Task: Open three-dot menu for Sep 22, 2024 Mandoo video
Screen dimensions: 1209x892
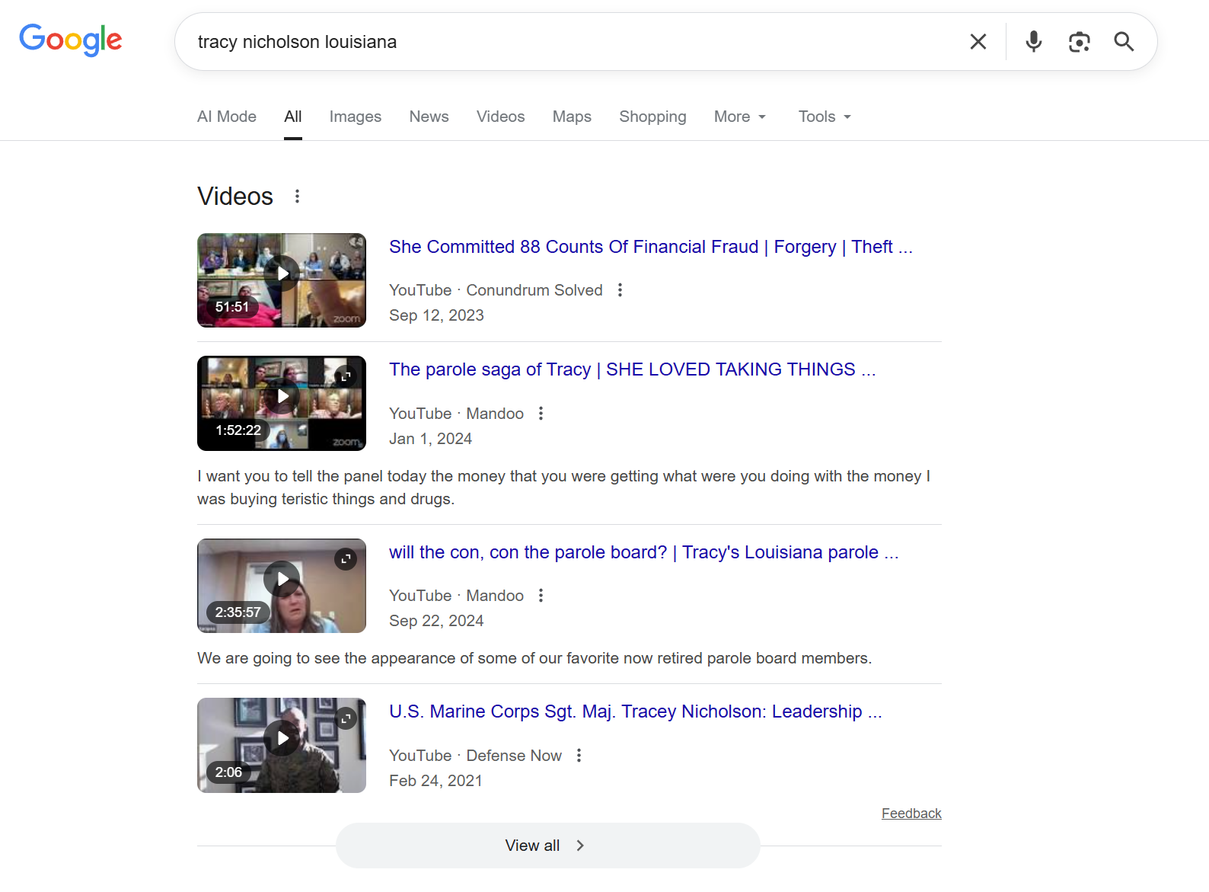Action: coord(541,596)
